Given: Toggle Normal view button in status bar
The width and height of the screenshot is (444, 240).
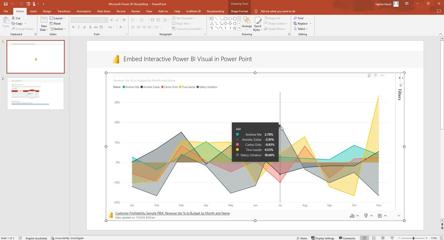Looking at the screenshot, I should point(364,238).
